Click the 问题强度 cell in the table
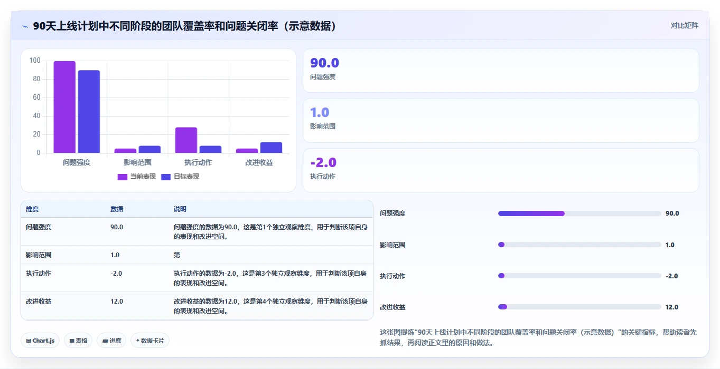720x369 pixels. point(39,227)
